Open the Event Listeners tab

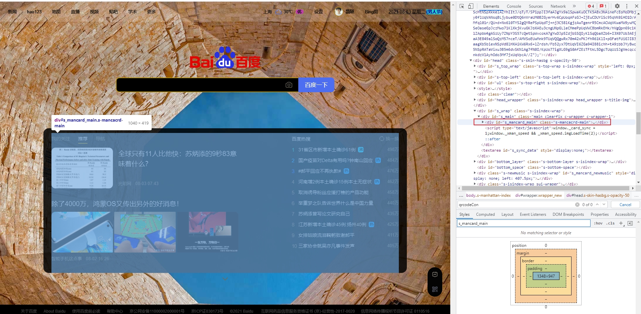pos(533,214)
